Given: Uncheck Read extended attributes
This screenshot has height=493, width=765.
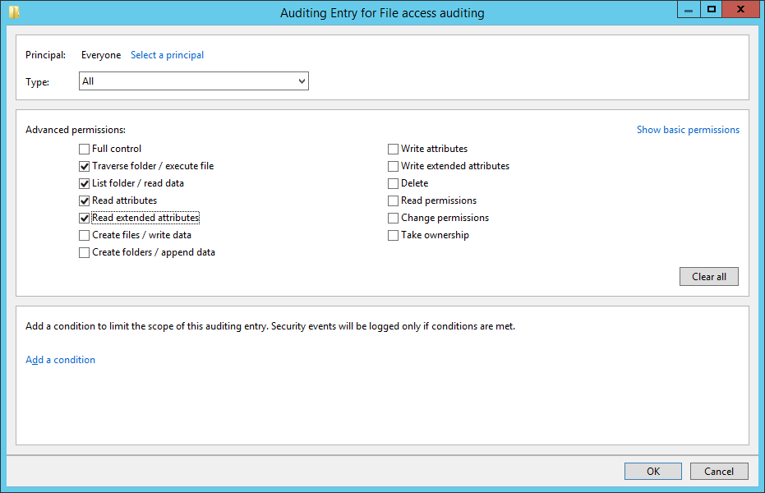Looking at the screenshot, I should click(x=84, y=218).
